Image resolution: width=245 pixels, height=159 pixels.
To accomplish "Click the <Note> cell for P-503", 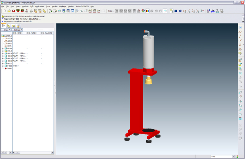I will [x=16, y=66].
